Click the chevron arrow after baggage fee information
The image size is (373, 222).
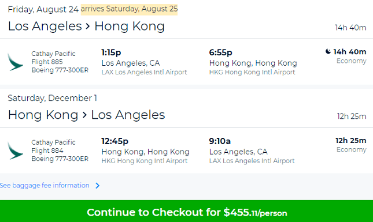[97, 186]
